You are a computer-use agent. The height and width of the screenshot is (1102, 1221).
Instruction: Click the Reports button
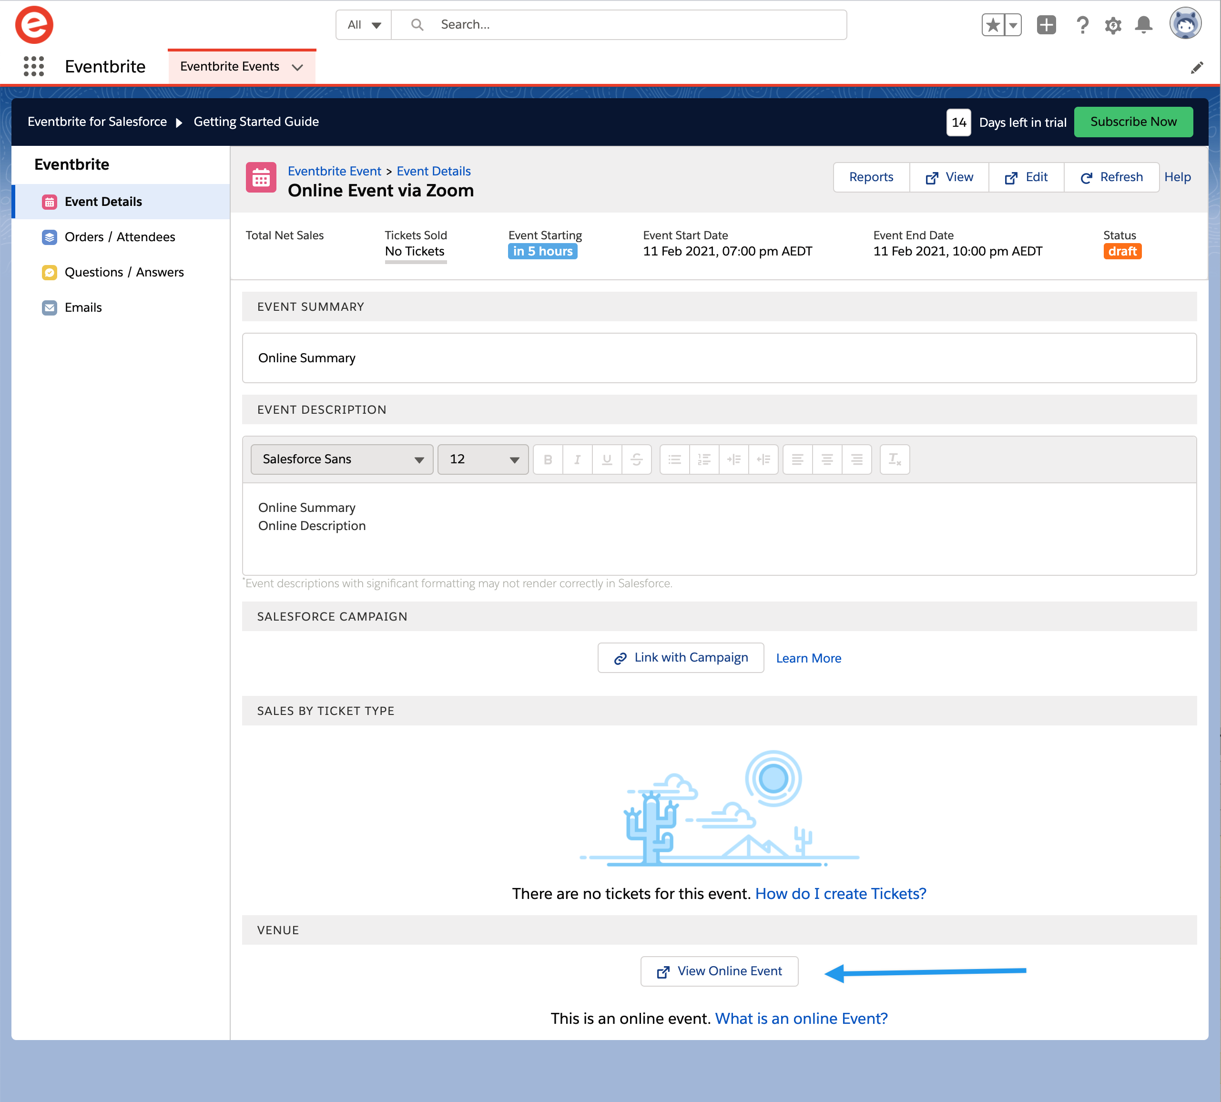pos(871,177)
